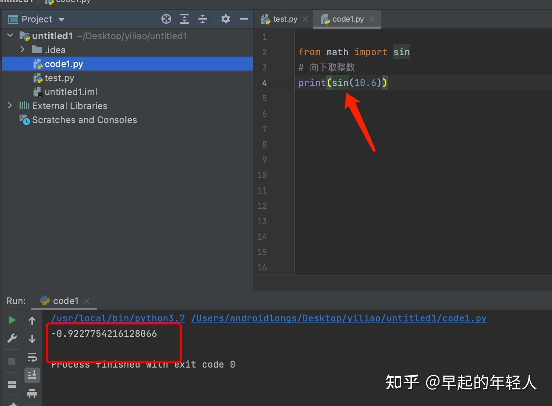Click the '# 向下取整数' comment line
This screenshot has width=552, height=406.
pos(327,67)
